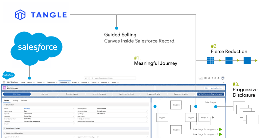Edit the Age Range pencil icon
This screenshot has width=263, height=138.
(147, 114)
